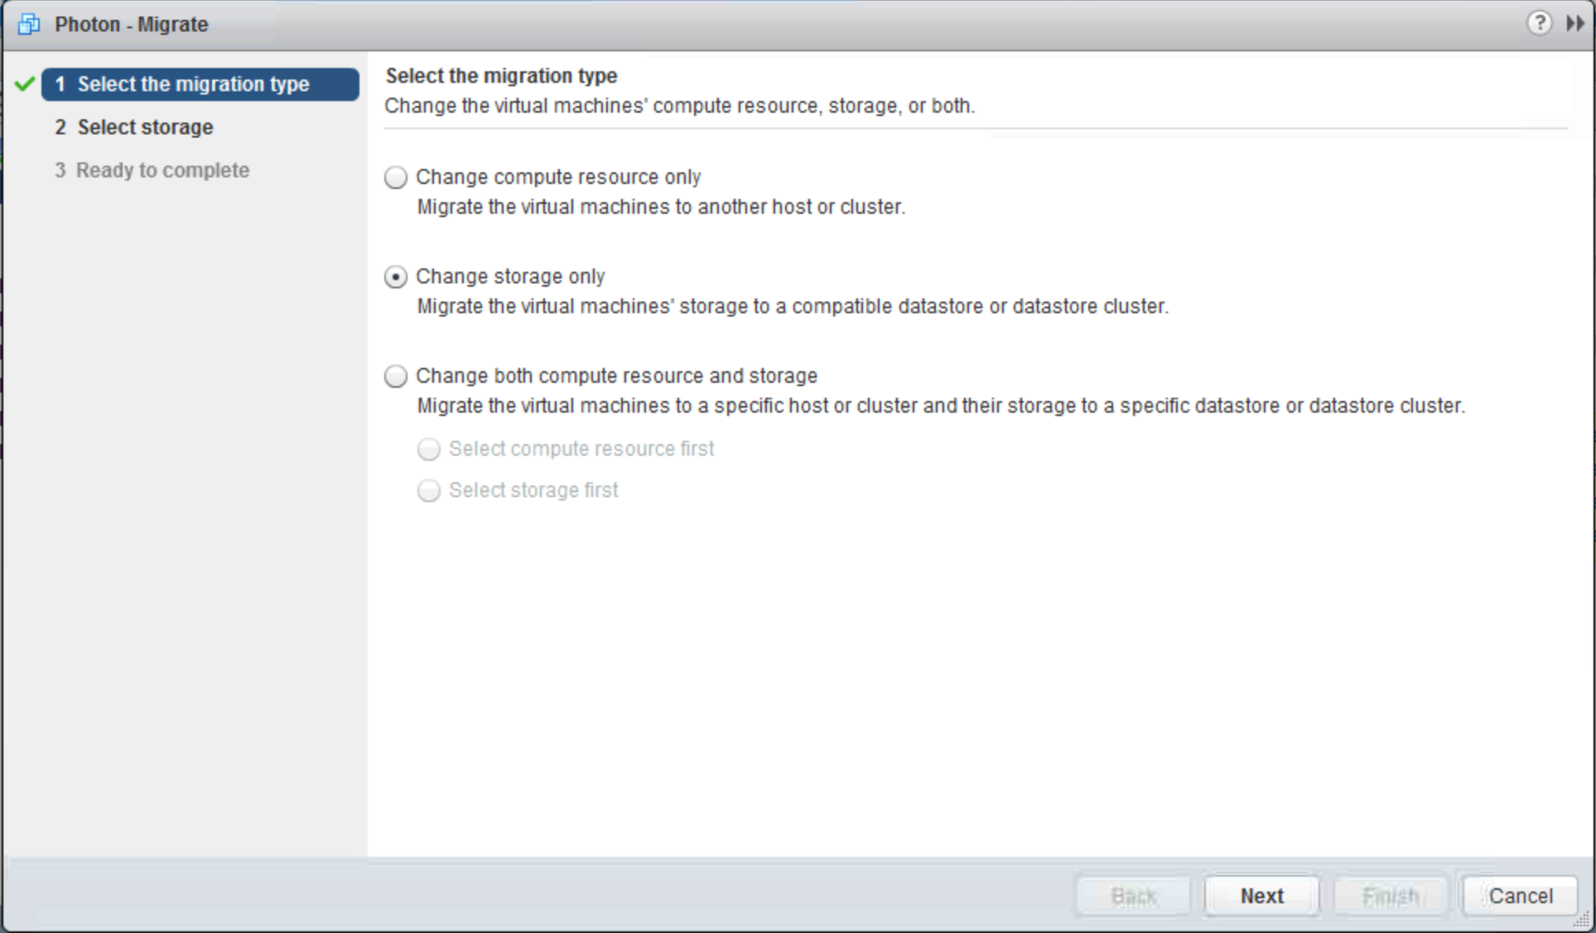This screenshot has height=933, width=1596.
Task: Choose Change both compute resource and storage
Action: coord(396,376)
